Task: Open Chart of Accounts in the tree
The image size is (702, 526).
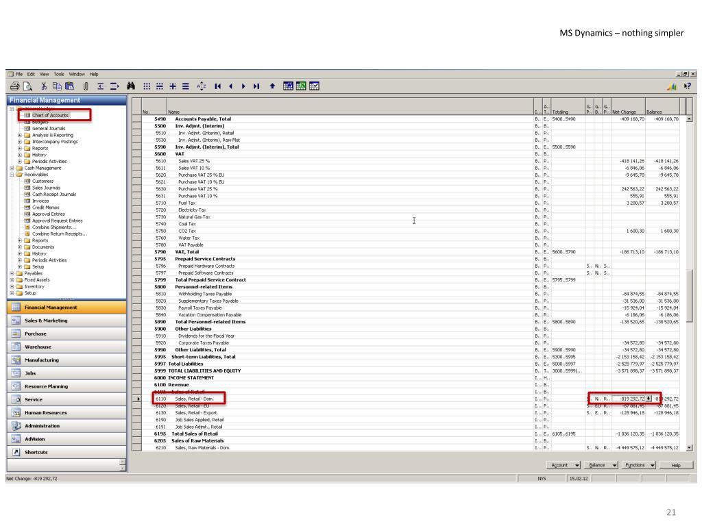Action: tap(50, 115)
